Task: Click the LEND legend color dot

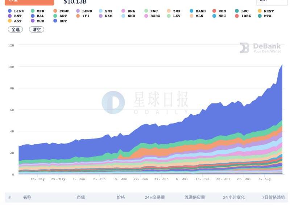Action: tap(78, 11)
